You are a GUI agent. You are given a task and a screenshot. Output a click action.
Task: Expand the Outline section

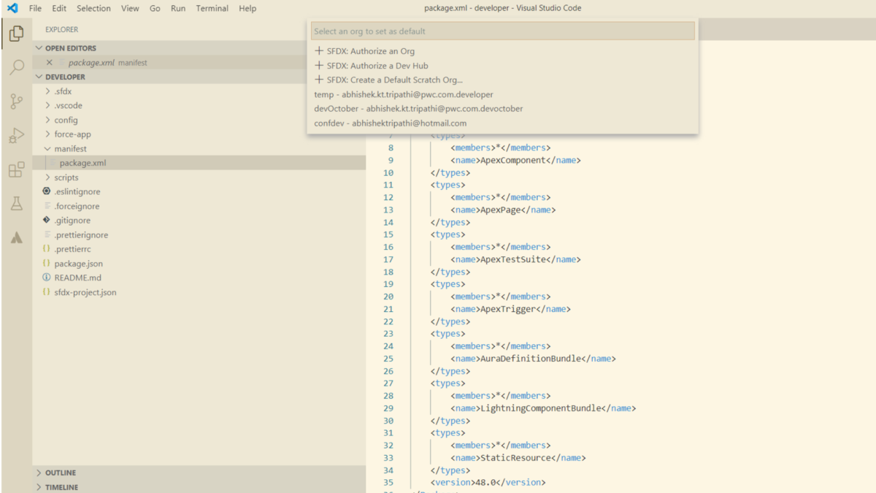(x=39, y=473)
